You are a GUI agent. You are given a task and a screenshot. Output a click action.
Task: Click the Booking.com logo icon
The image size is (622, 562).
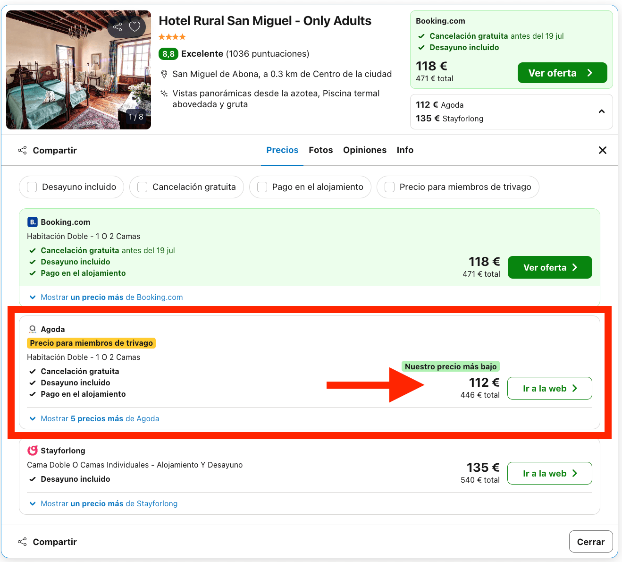32,222
